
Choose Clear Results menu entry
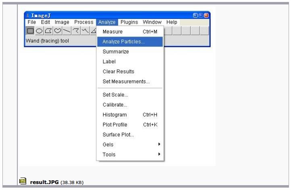(130, 72)
